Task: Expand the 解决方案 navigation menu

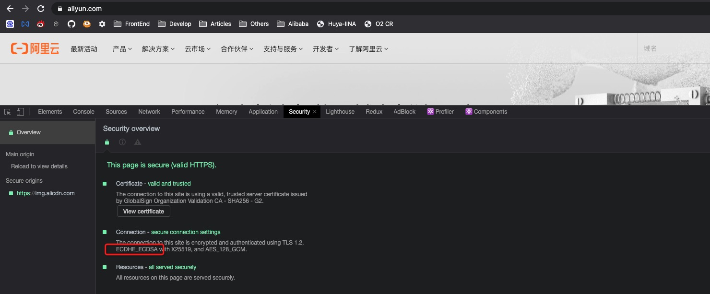Action: [158, 49]
